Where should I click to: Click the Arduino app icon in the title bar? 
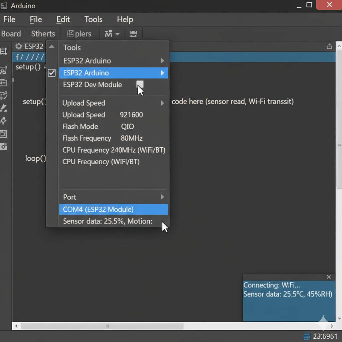(x=4, y=6)
